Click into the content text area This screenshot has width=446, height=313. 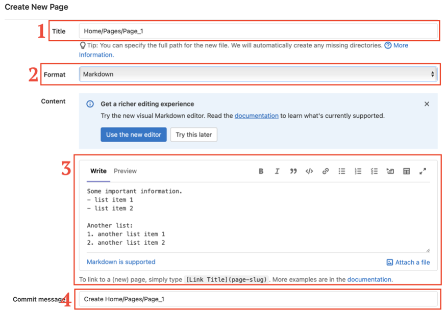coord(258,217)
